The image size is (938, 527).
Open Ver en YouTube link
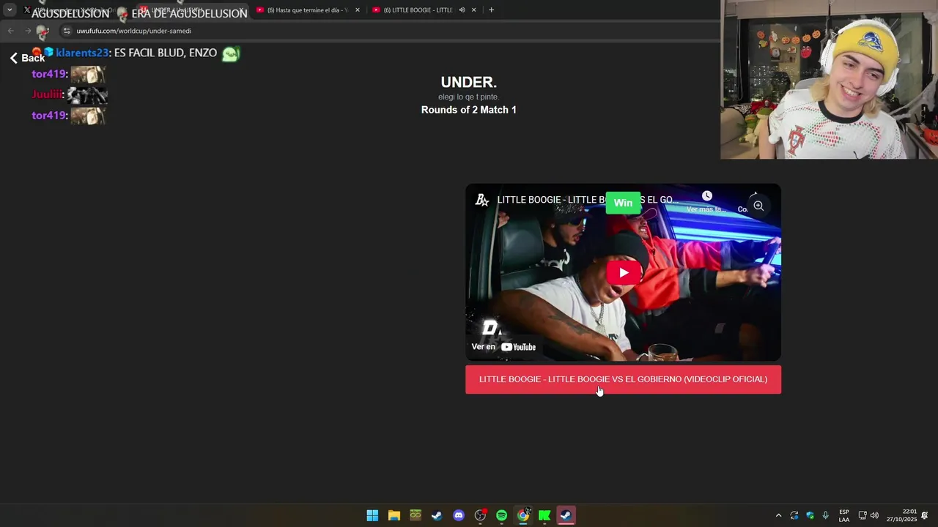pos(503,347)
